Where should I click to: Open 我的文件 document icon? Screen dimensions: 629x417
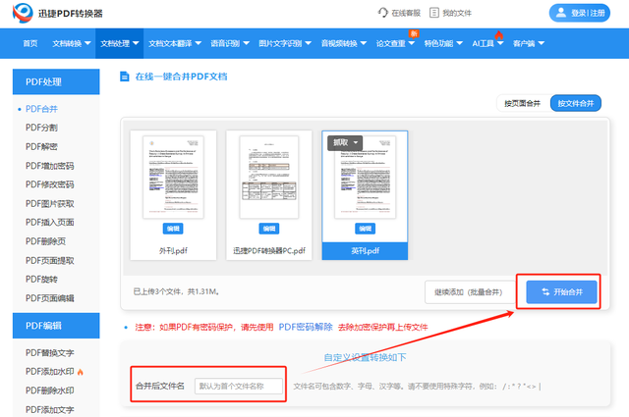click(434, 13)
